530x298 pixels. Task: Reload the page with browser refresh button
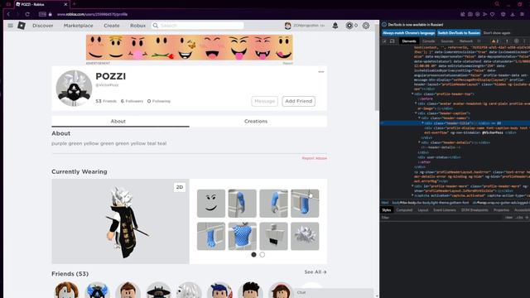click(27, 14)
